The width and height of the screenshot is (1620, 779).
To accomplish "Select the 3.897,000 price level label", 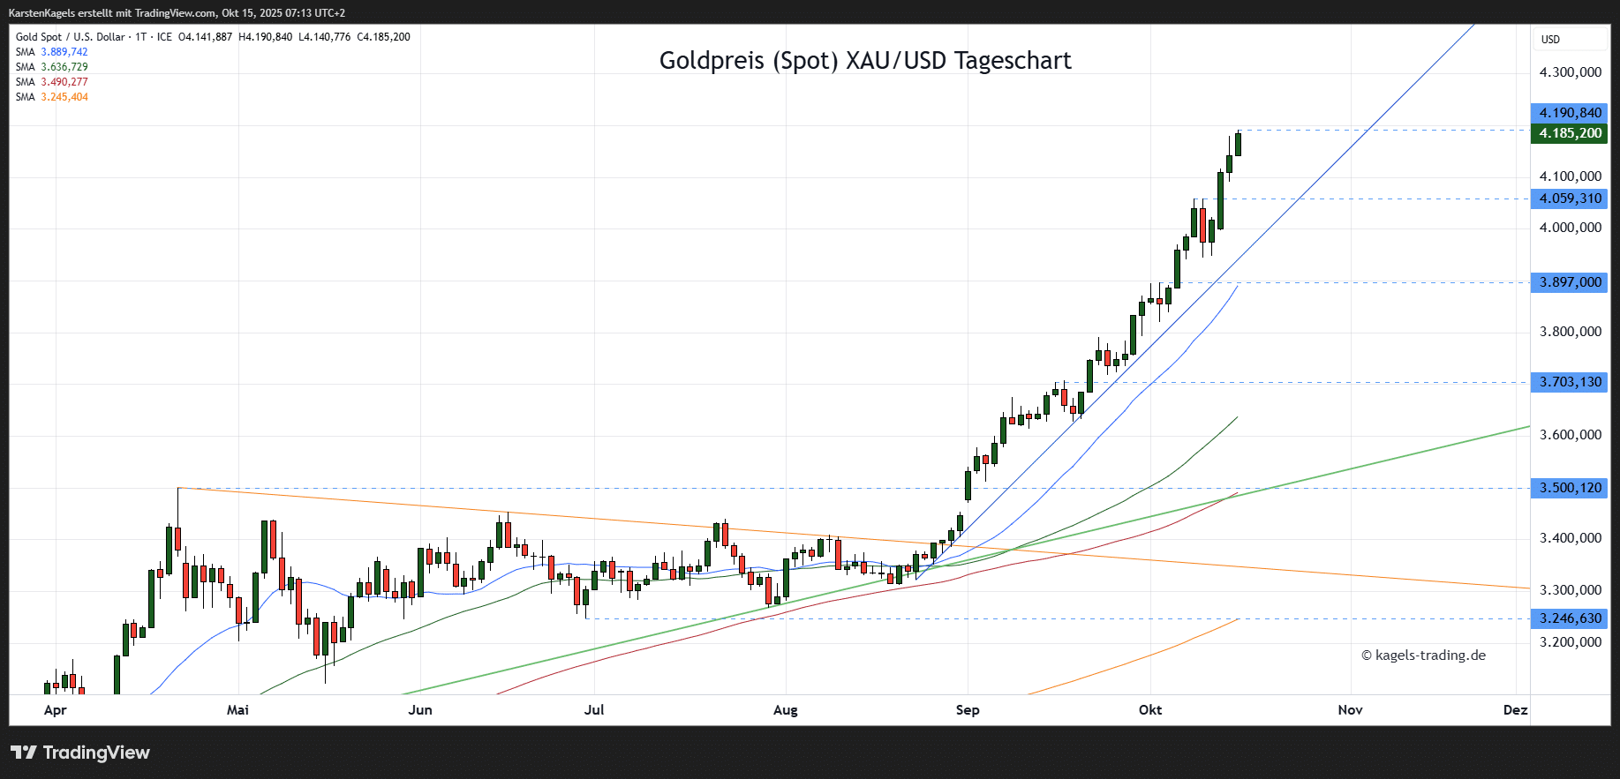I will tap(1569, 282).
